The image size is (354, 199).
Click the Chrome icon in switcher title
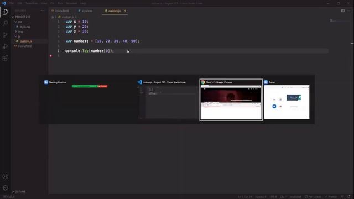coord(203,82)
